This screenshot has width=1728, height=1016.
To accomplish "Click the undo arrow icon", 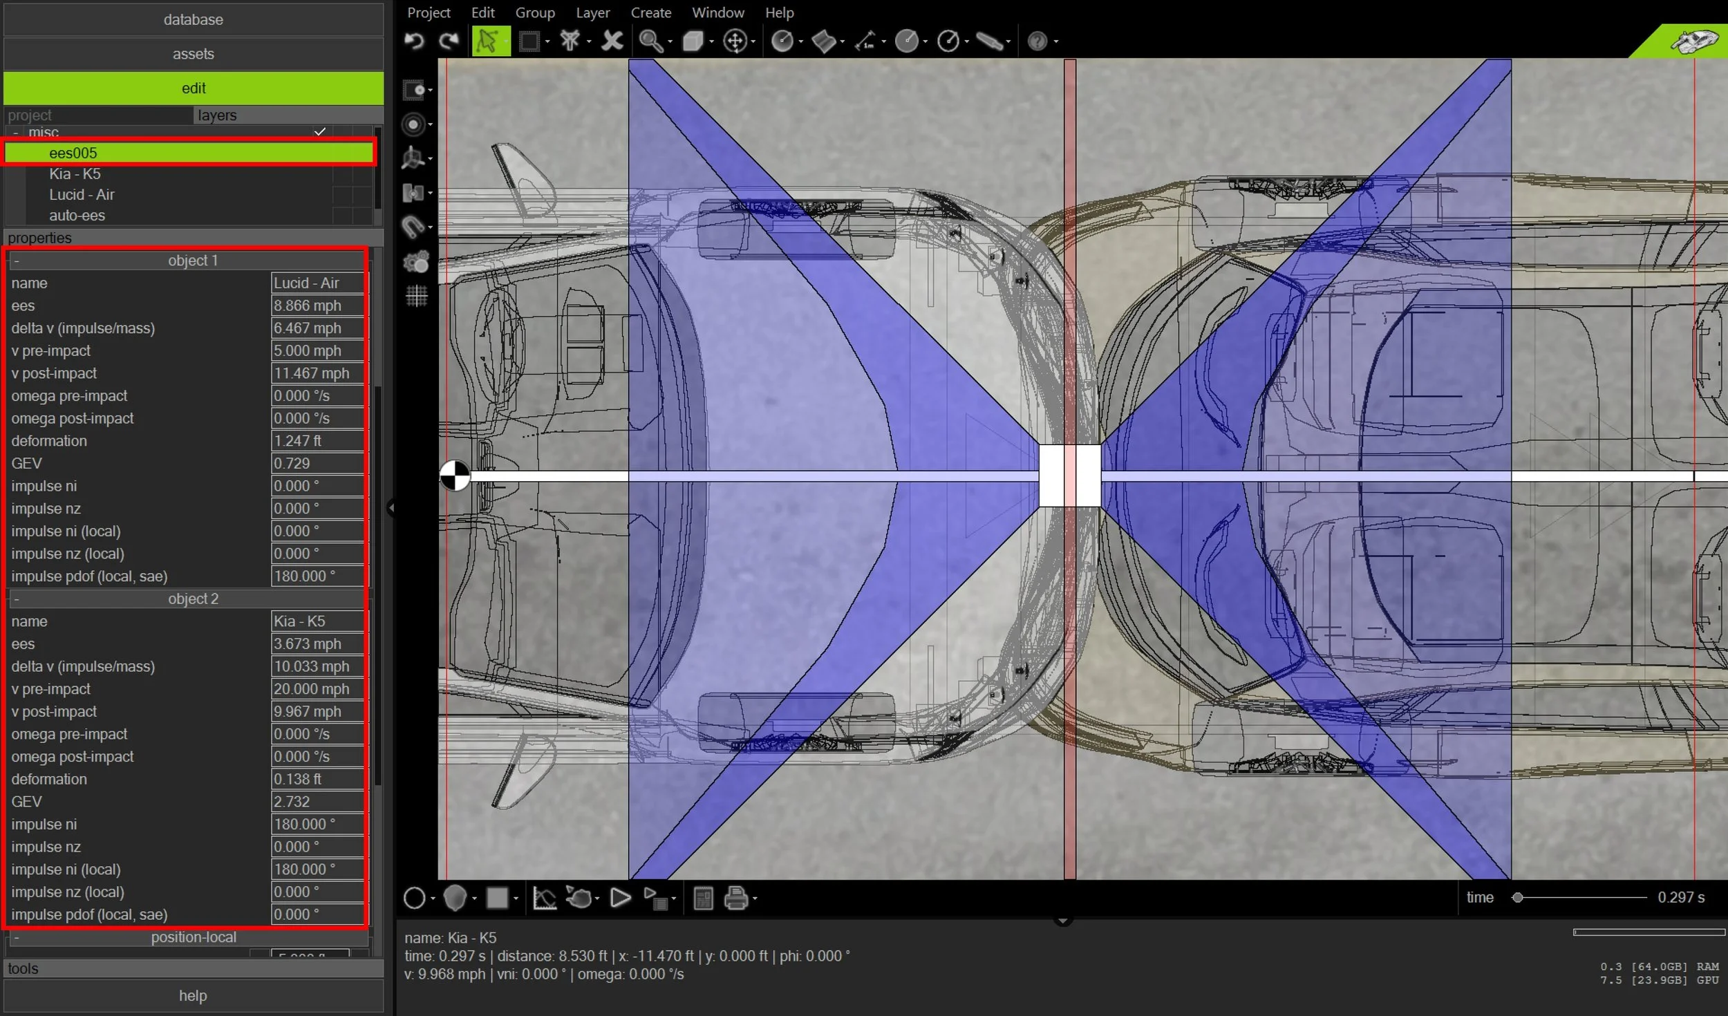I will [414, 41].
